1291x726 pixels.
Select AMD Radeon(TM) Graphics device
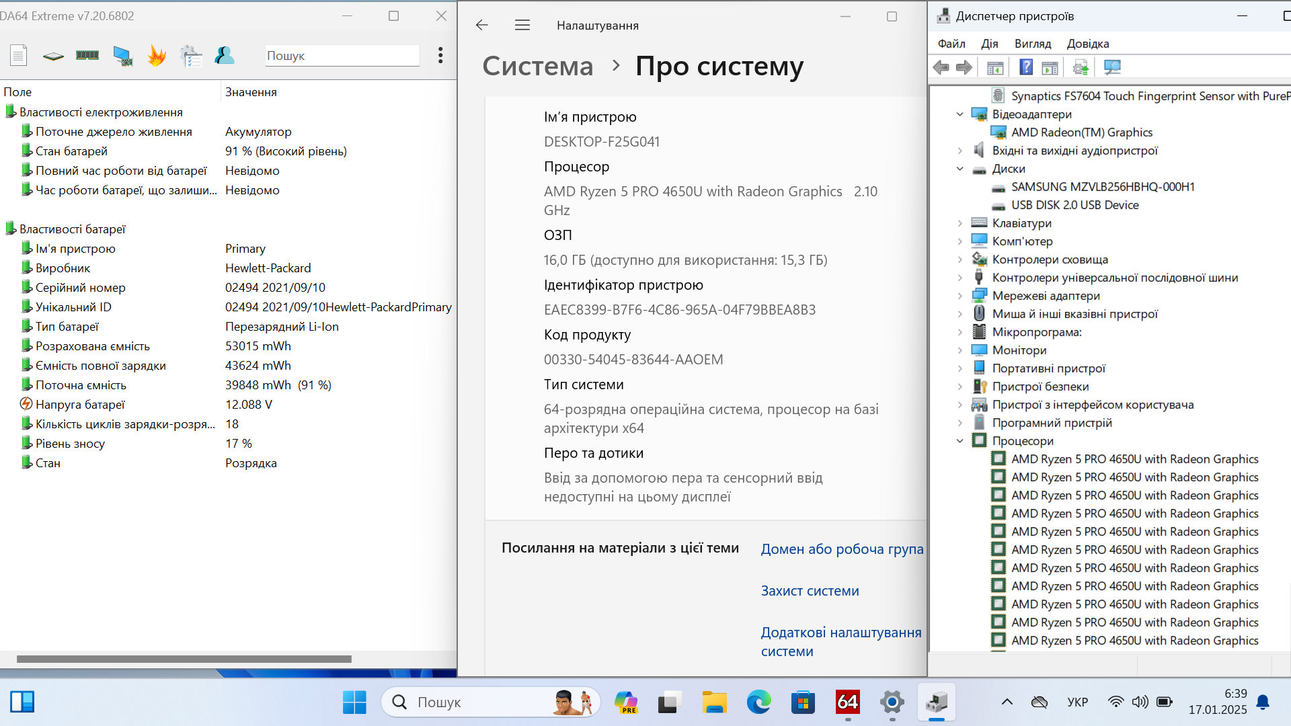pos(1082,132)
